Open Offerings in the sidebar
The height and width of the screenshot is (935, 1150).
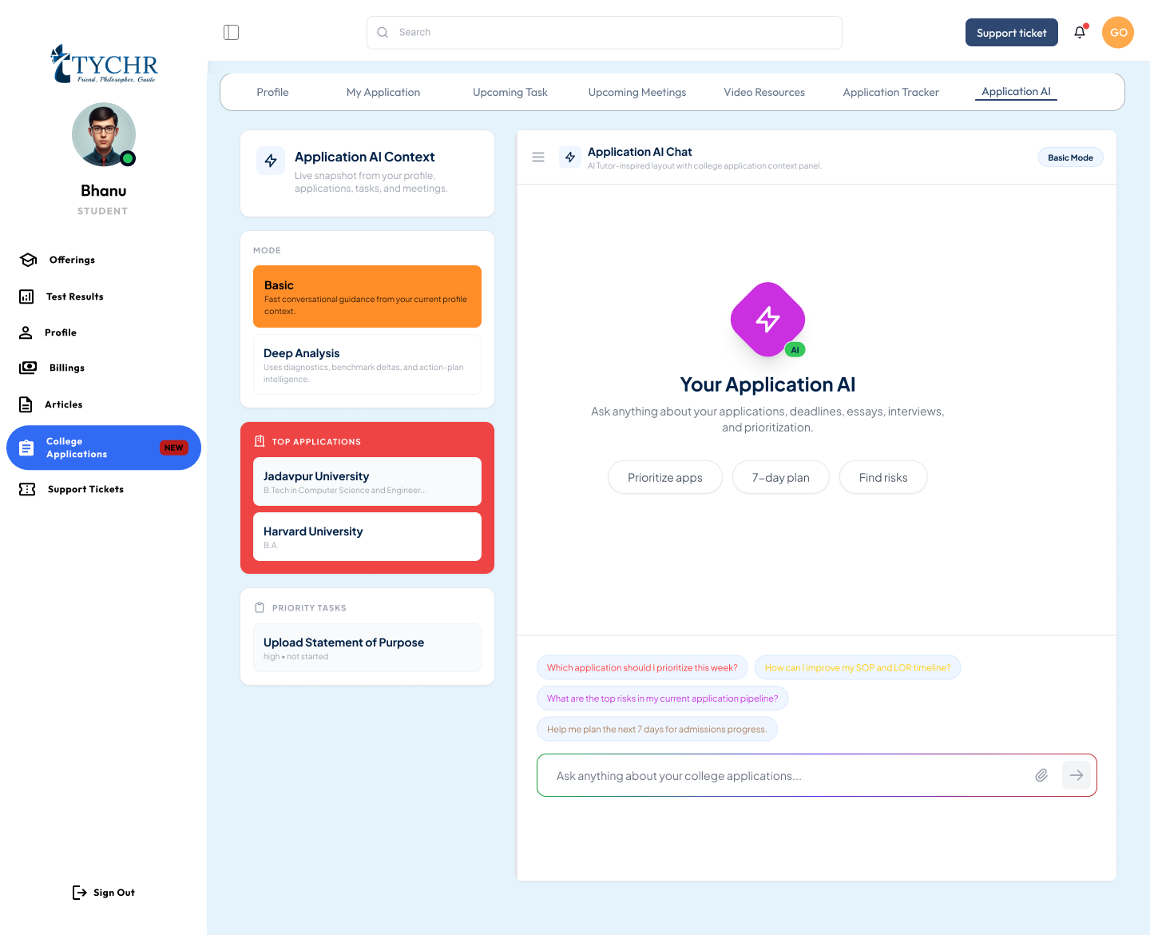click(72, 260)
